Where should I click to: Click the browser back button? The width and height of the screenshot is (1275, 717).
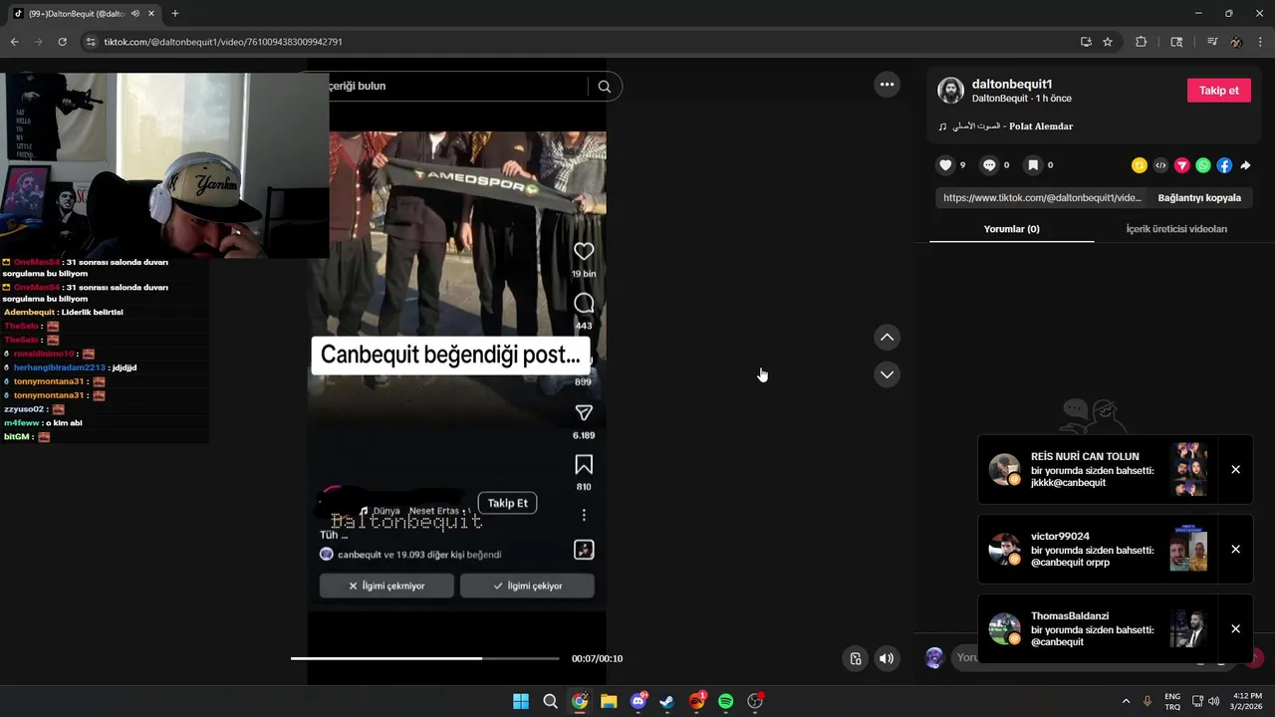[14, 42]
